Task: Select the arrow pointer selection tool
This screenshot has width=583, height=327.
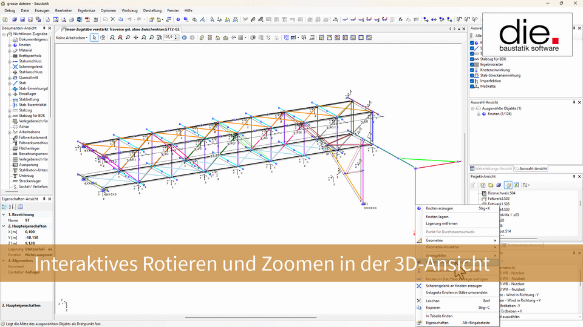Action: pyautogui.click(x=94, y=38)
